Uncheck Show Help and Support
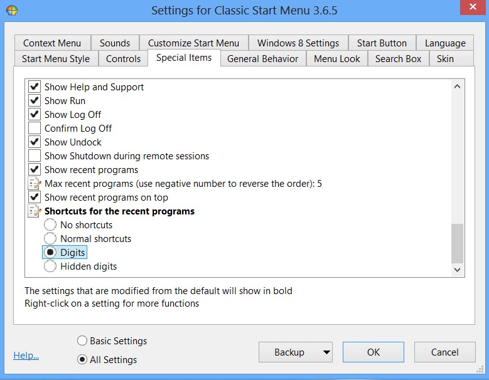Viewport: 489px width, 380px height. click(x=35, y=87)
